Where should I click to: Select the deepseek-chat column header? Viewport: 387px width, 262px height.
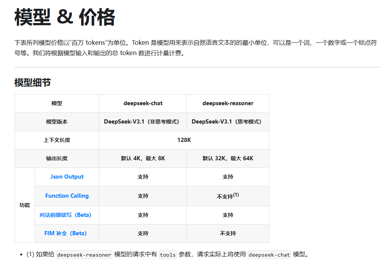coord(143,103)
